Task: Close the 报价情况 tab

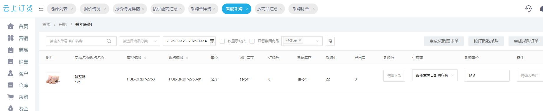Action: [105, 9]
